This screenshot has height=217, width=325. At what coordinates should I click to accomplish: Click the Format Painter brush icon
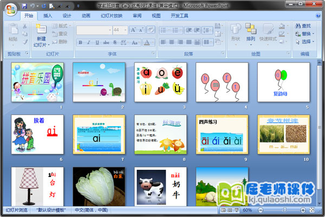coord(25,42)
